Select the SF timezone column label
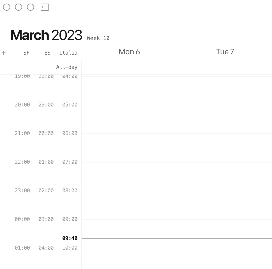272x269 pixels. 26,52
